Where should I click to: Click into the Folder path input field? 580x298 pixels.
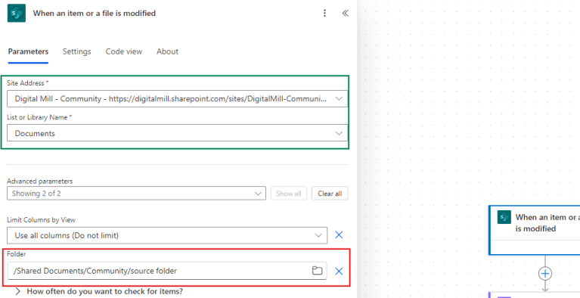click(159, 271)
